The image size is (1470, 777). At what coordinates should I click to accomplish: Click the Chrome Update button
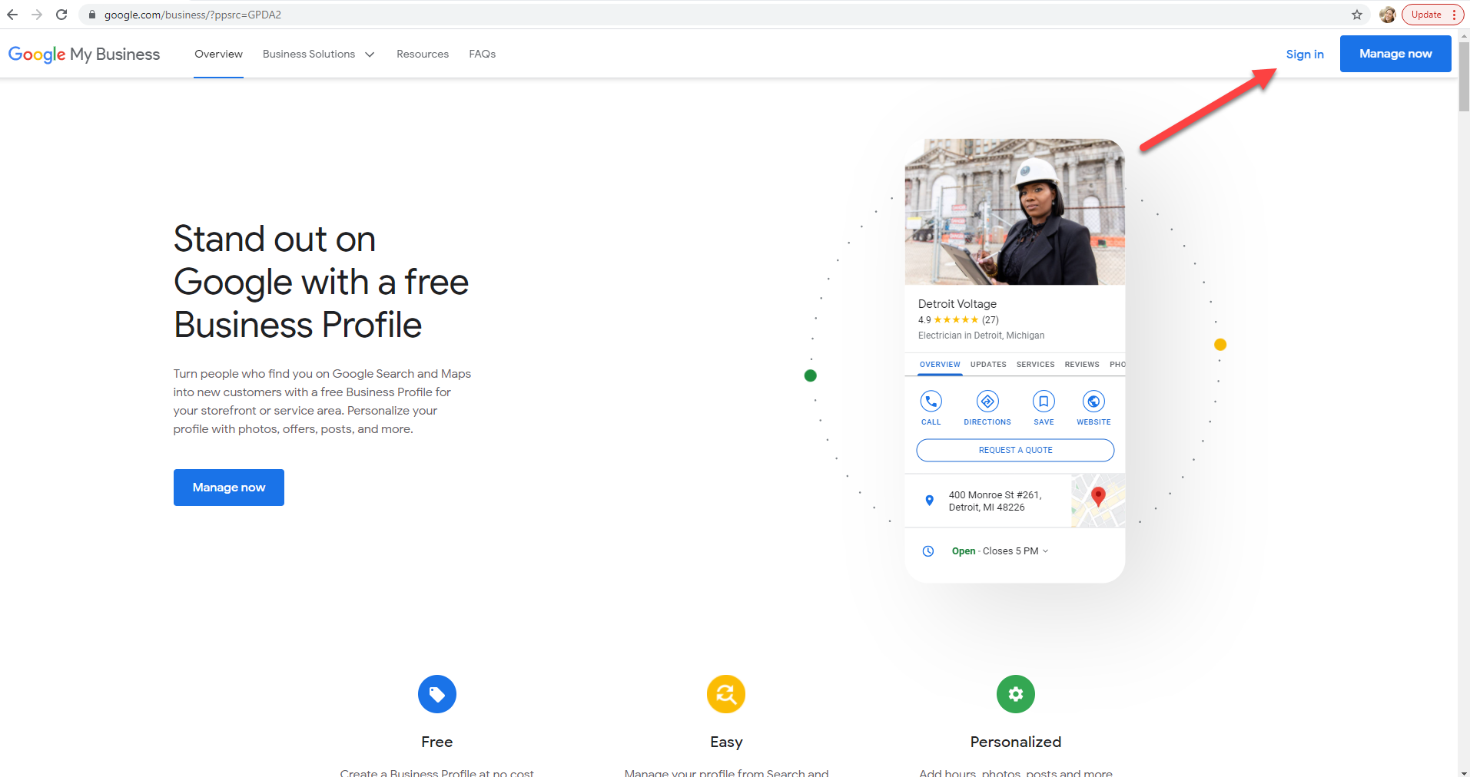[x=1426, y=15]
